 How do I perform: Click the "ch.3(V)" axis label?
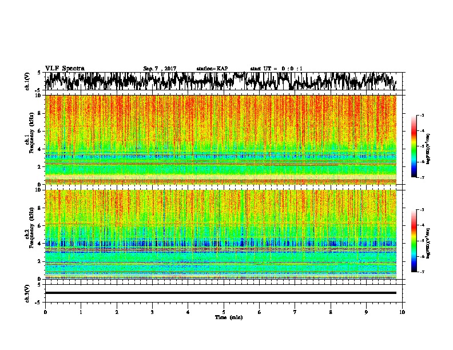tap(27, 293)
